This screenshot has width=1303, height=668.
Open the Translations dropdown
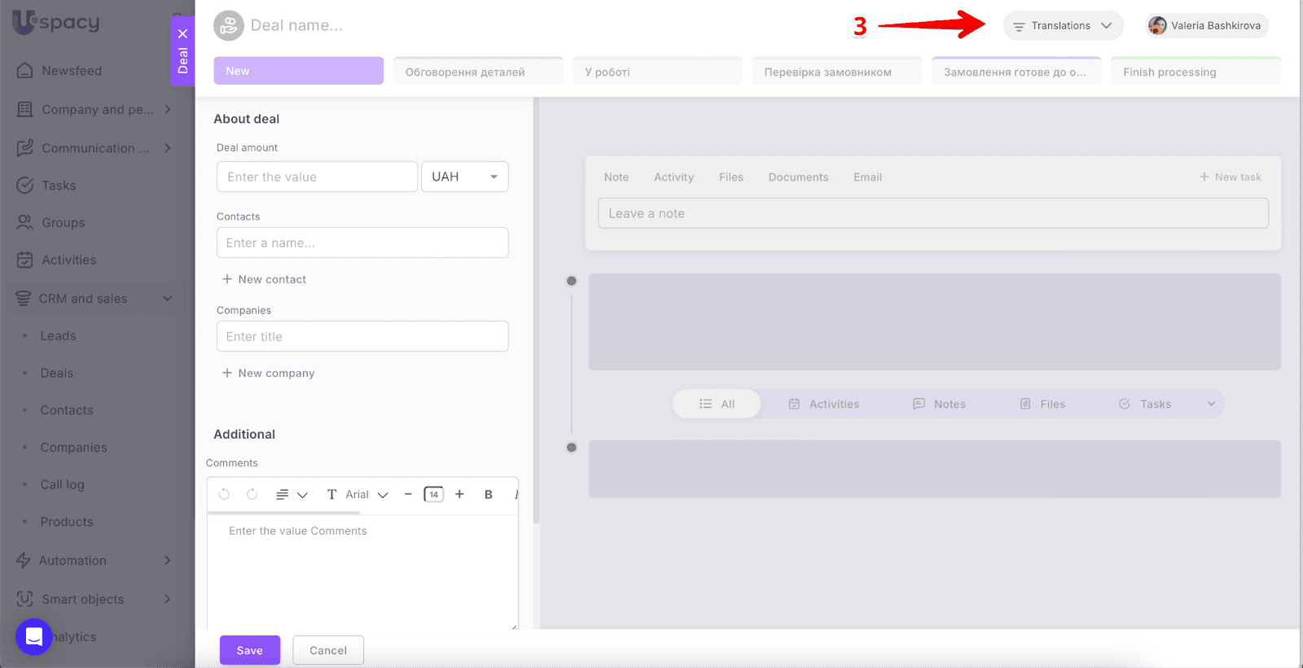1063,26
